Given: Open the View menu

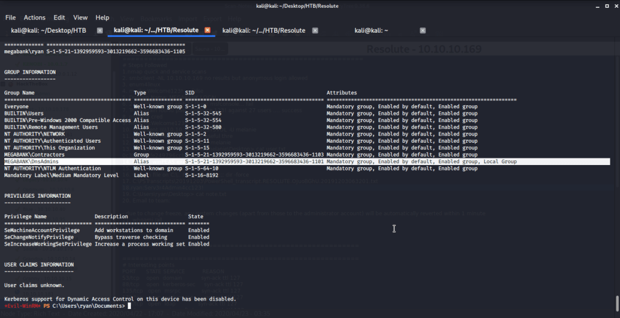Looking at the screenshot, I should pos(81,18).
